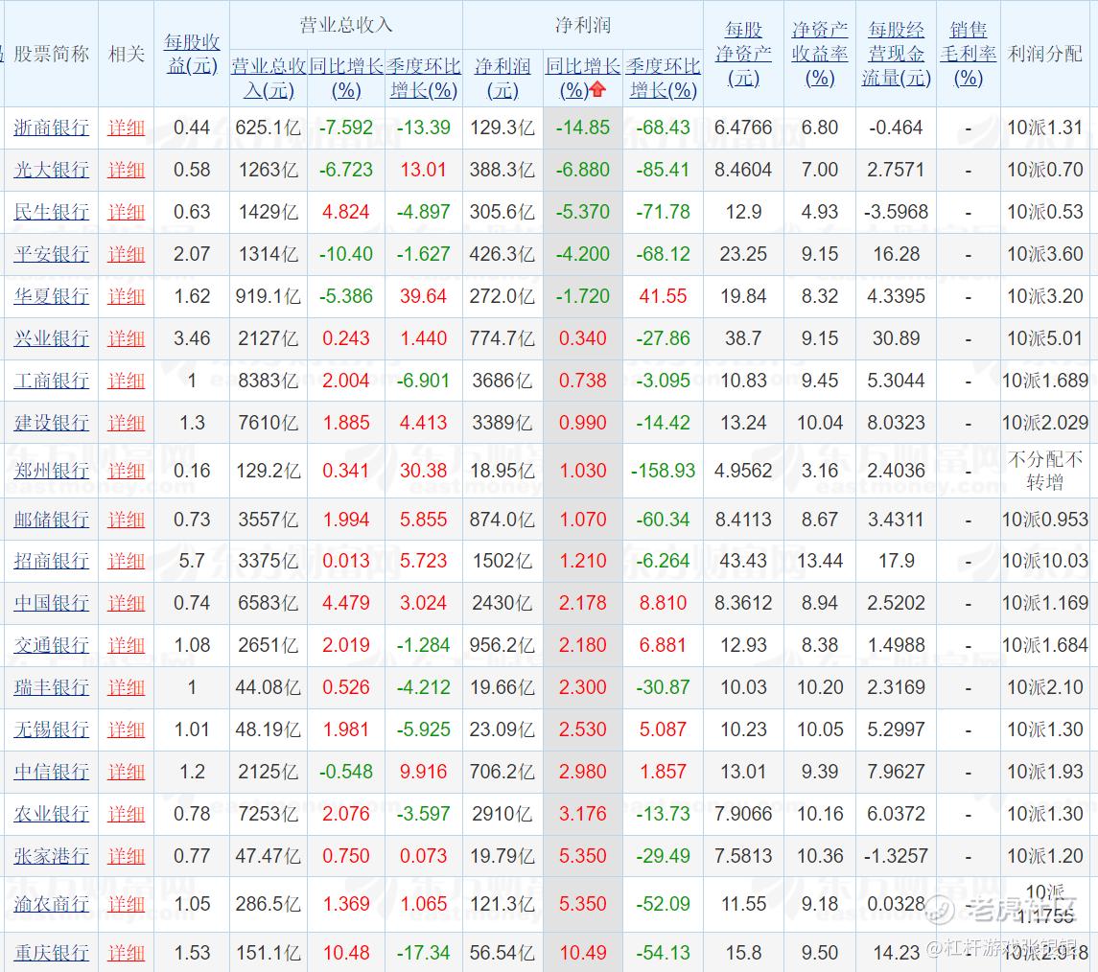
Task: Open the 中国银行 stock link
Action: (x=51, y=603)
